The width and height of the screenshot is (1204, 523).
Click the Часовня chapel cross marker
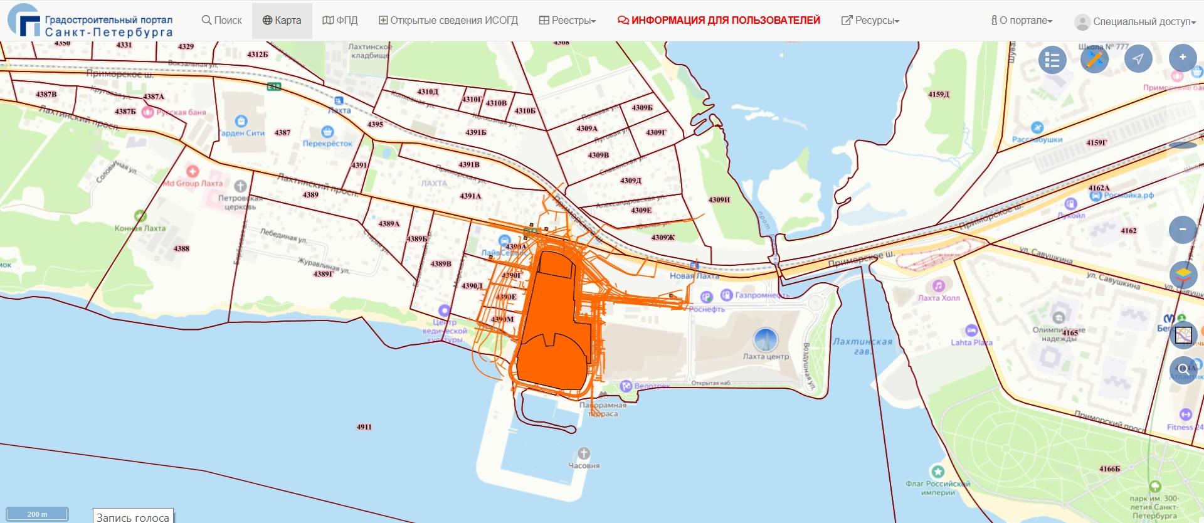pyautogui.click(x=584, y=453)
